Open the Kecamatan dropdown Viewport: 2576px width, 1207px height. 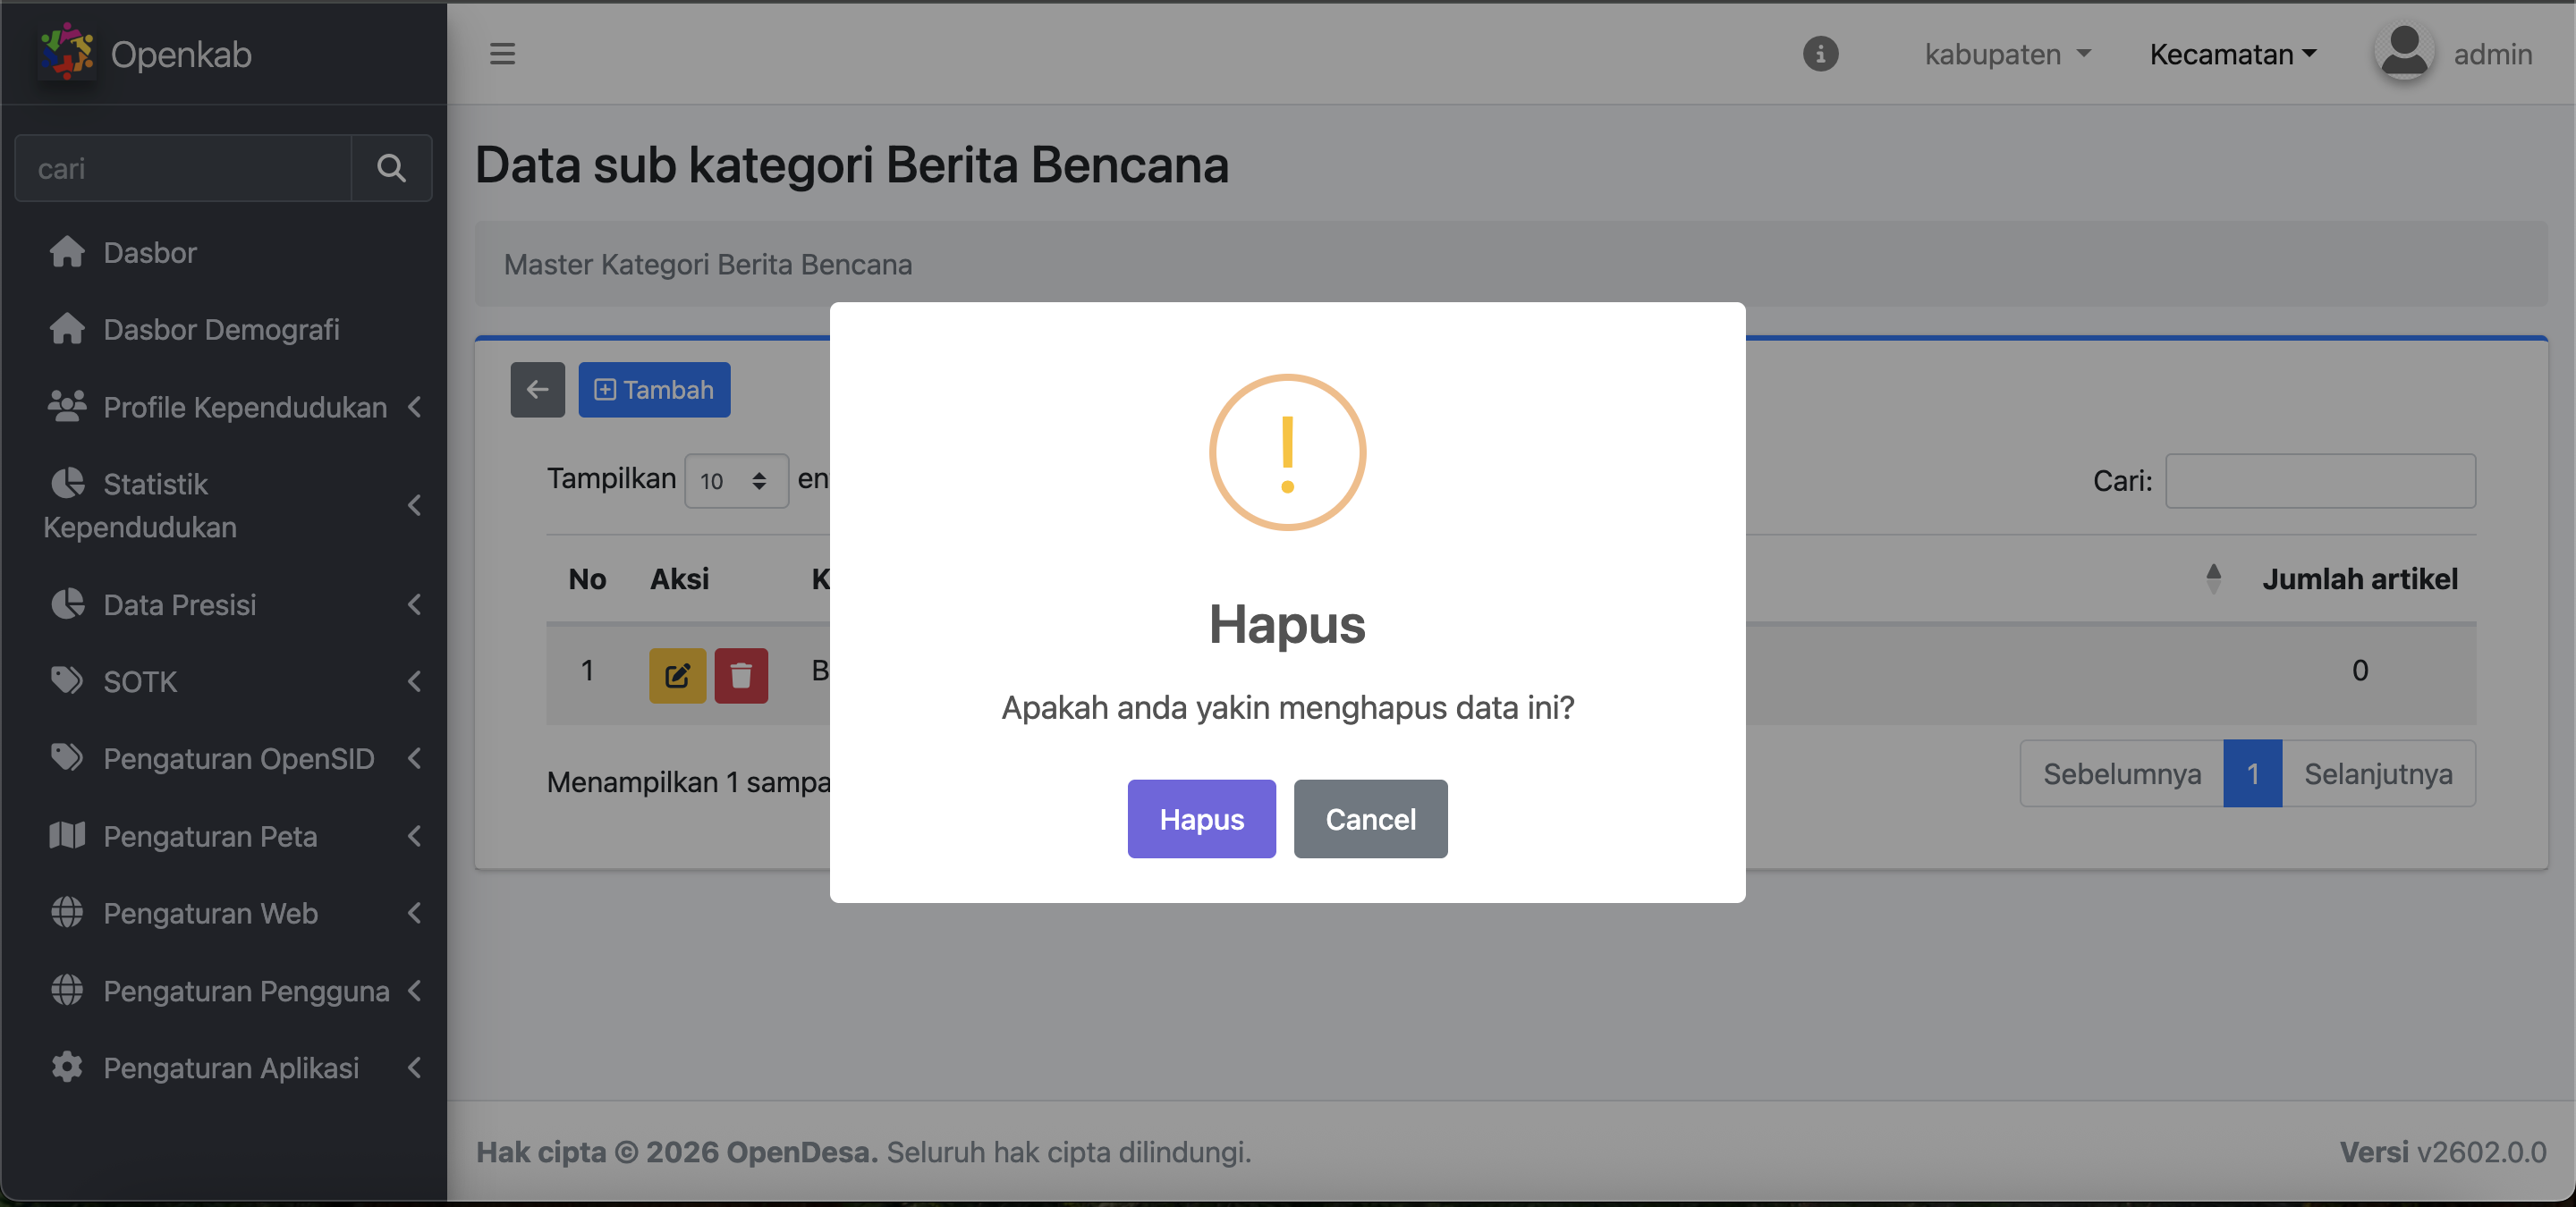2232,54
